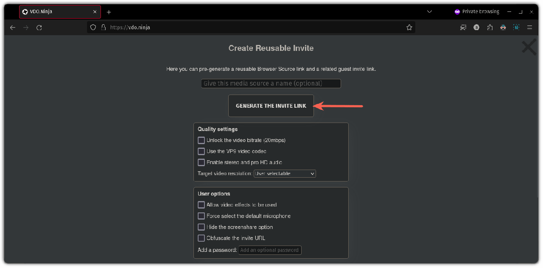
Task: Click the media source name field
Action: point(271,84)
